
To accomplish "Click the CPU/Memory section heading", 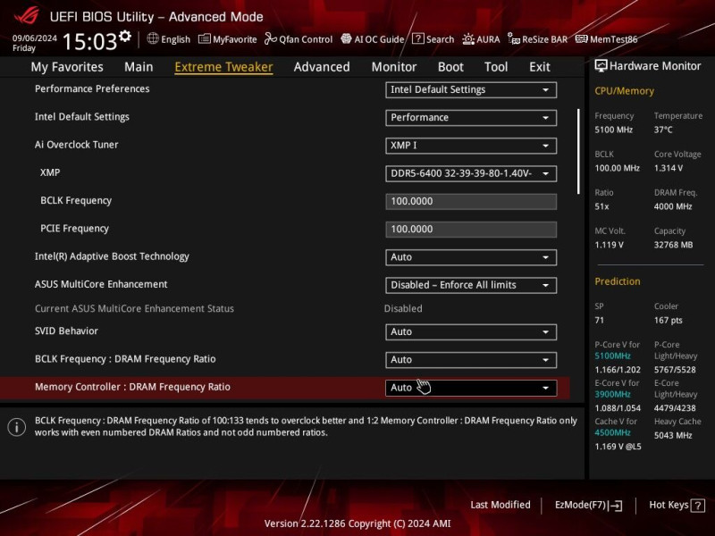I will coord(624,91).
